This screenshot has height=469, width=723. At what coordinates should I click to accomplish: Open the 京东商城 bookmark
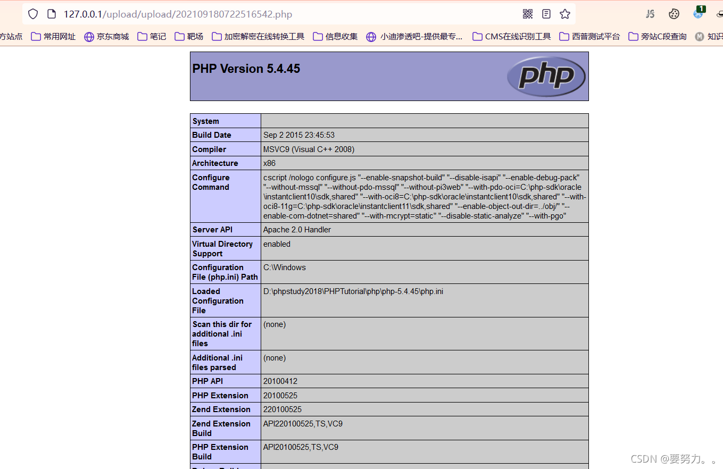tap(106, 37)
